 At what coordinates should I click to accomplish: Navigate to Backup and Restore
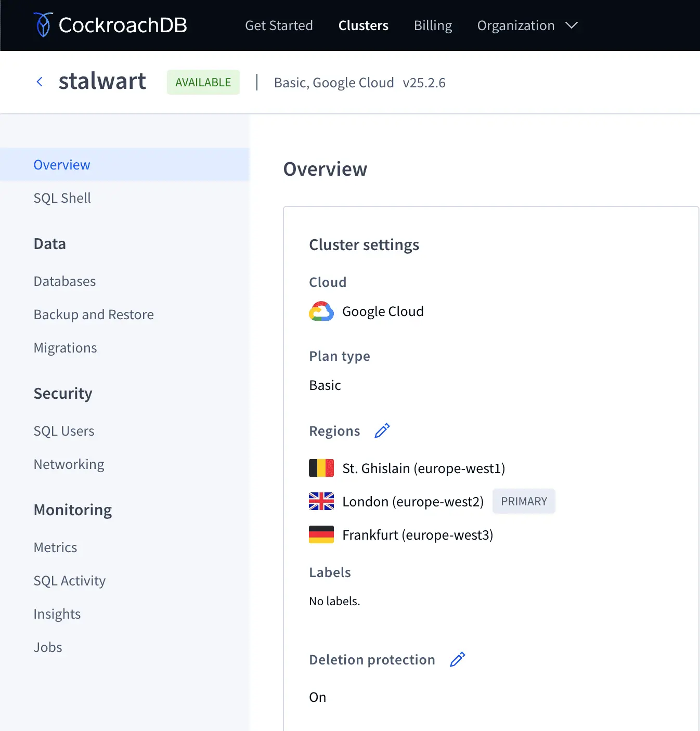94,315
